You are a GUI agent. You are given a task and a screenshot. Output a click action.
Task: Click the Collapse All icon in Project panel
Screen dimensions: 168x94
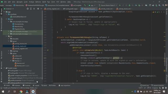[x=34, y=9]
